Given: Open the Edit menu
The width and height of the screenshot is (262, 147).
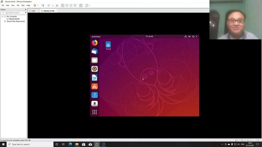Looking at the screenshot, I should click(7, 5).
